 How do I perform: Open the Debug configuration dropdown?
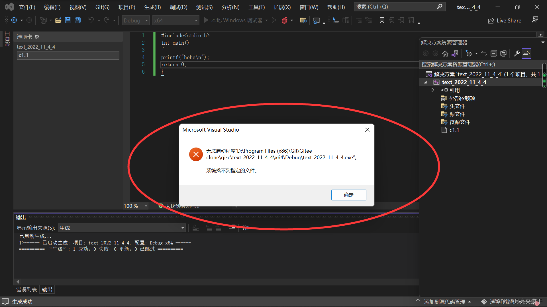[136, 20]
